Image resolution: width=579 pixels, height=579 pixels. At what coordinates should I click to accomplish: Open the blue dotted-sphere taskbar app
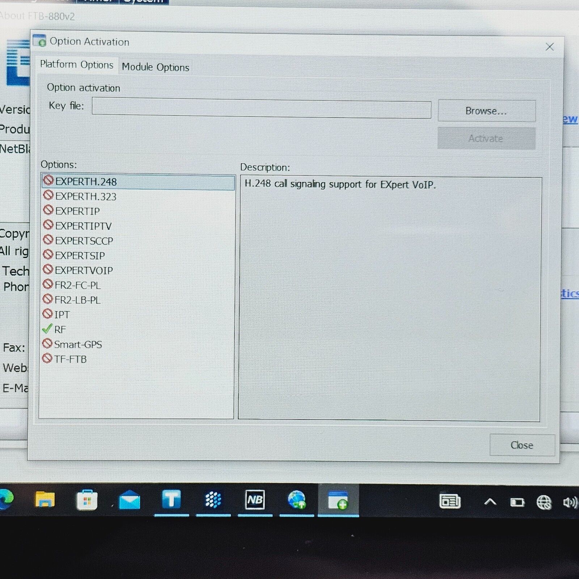[213, 500]
